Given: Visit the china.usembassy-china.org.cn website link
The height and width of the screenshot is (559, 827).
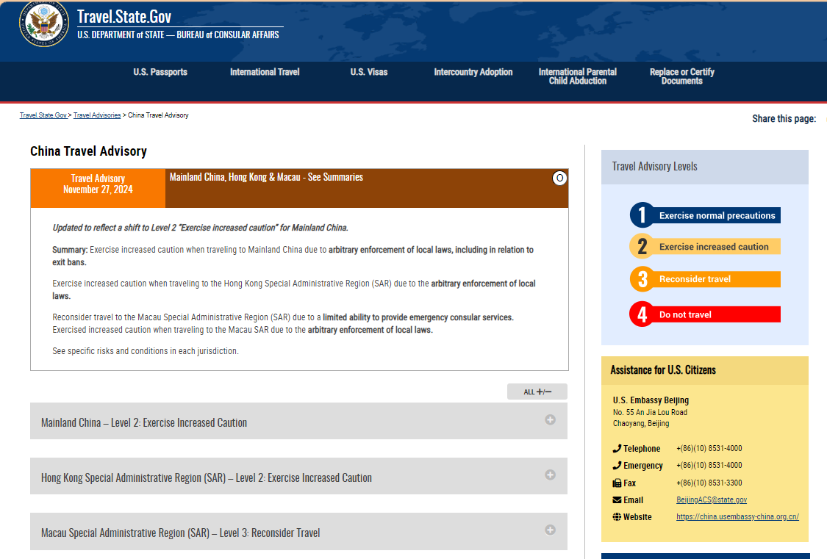Looking at the screenshot, I should [737, 516].
